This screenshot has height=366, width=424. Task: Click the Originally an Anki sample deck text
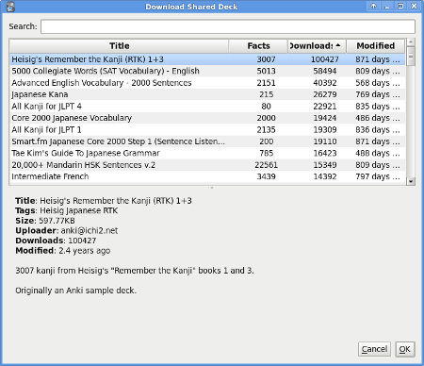(76, 291)
